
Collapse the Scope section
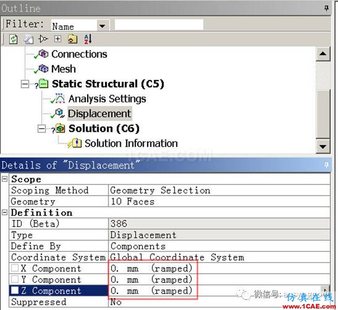point(5,179)
